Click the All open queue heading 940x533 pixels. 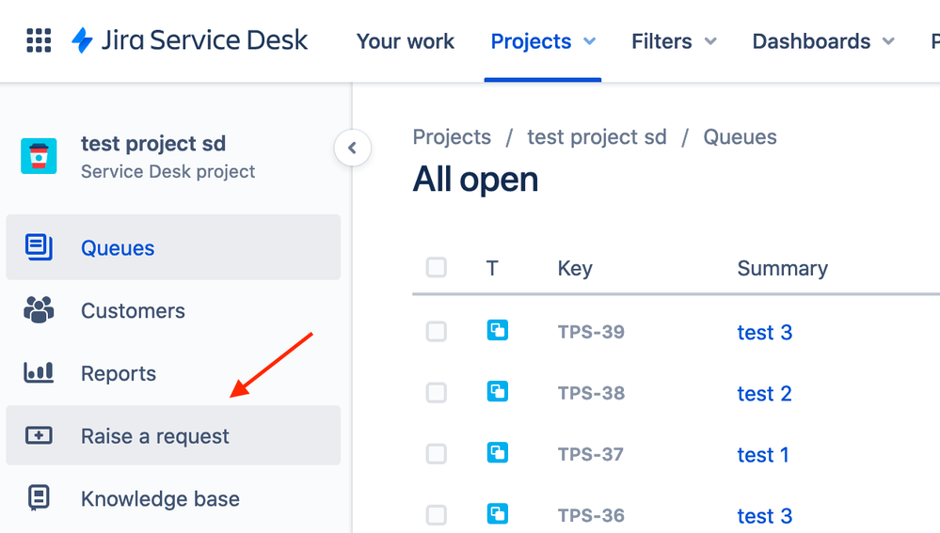(x=475, y=180)
